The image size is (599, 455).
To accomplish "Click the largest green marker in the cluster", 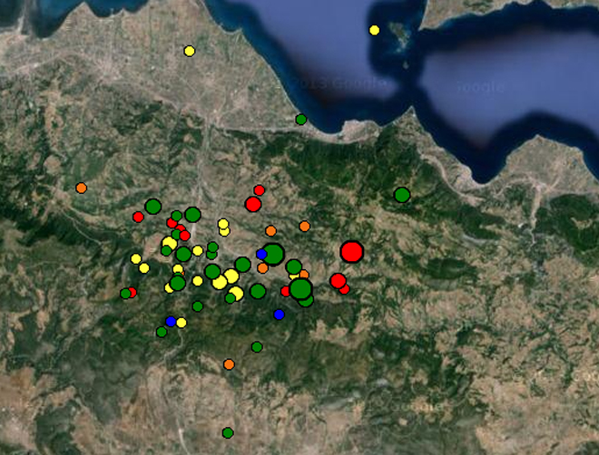I will point(299,289).
